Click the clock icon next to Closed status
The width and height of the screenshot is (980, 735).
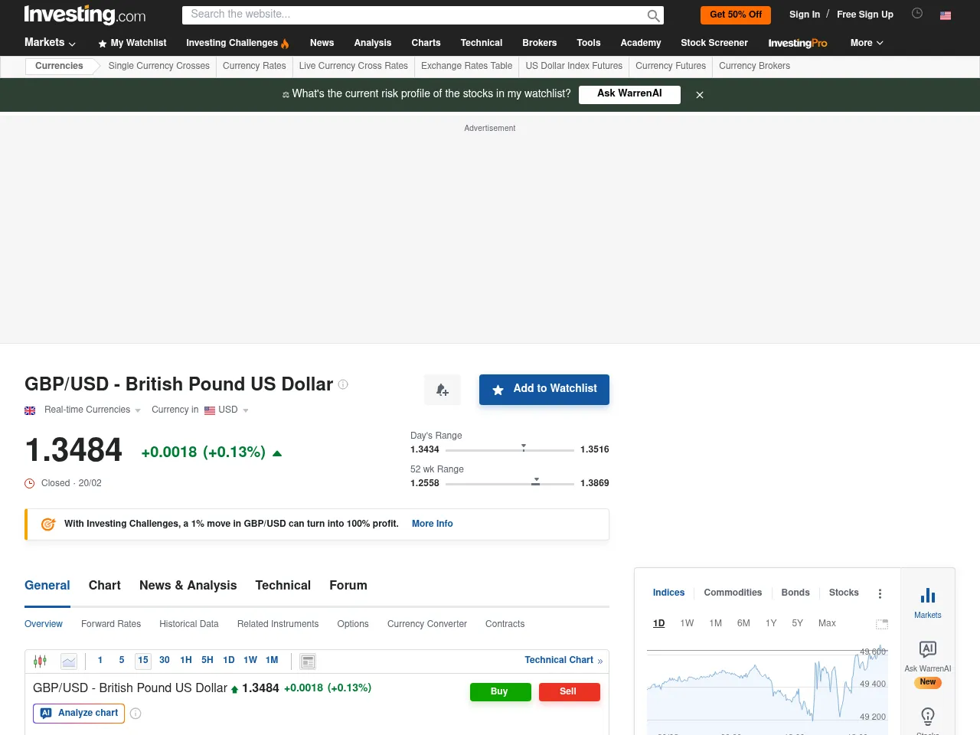[29, 483]
